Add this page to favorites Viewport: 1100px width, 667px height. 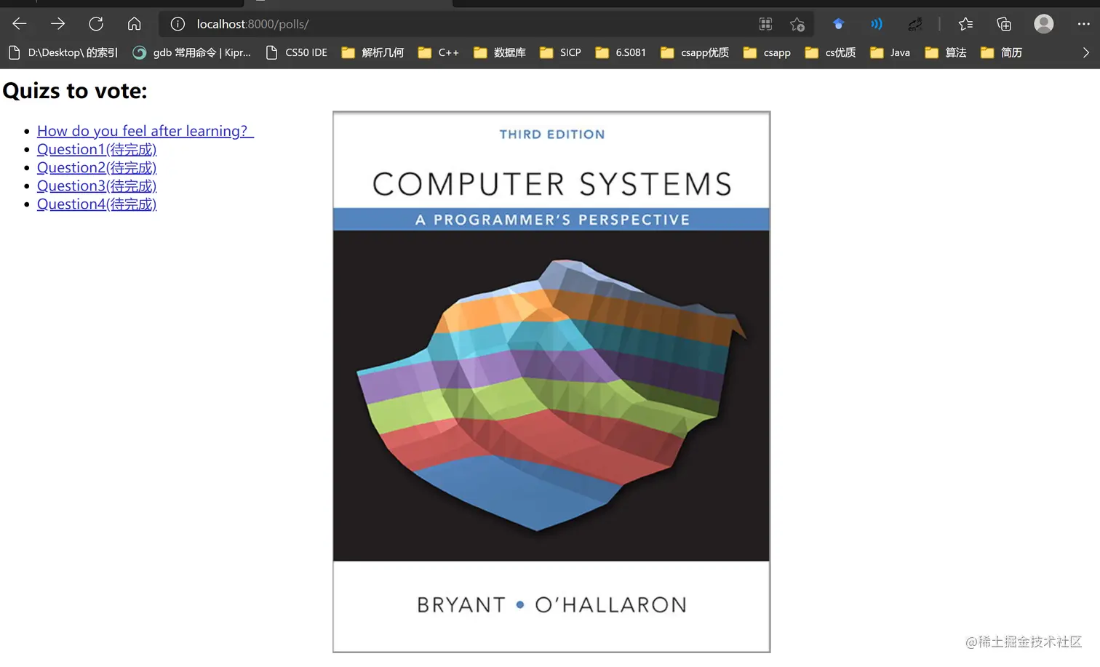pos(797,24)
